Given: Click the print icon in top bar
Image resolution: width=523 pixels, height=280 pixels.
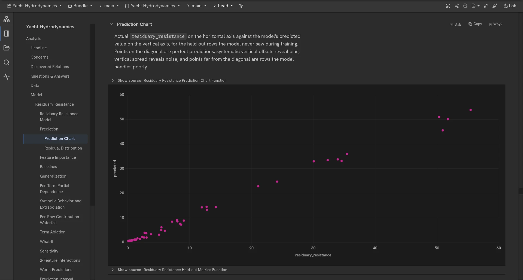Looking at the screenshot, I should (465, 6).
